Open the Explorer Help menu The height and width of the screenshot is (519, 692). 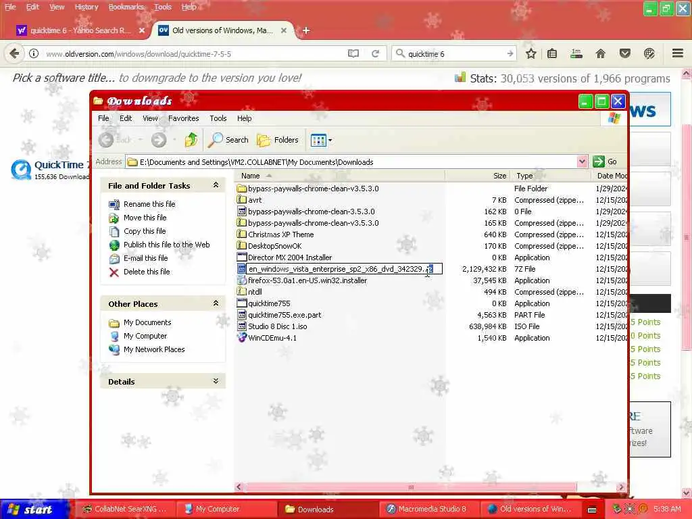[244, 118]
